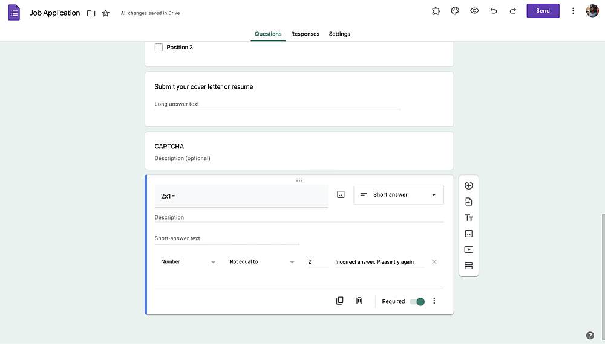Grab the question drag handle dots
The image size is (605, 344).
tap(299, 180)
